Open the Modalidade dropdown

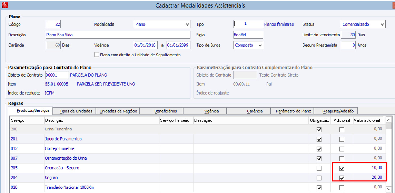pos(187,24)
